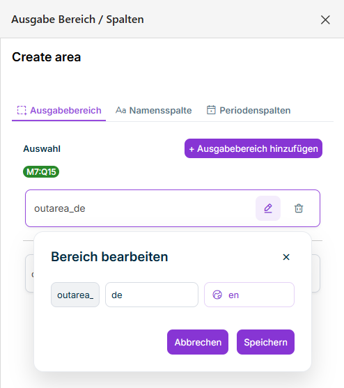Click the 'en' language field
The width and height of the screenshot is (344, 388).
(249, 295)
